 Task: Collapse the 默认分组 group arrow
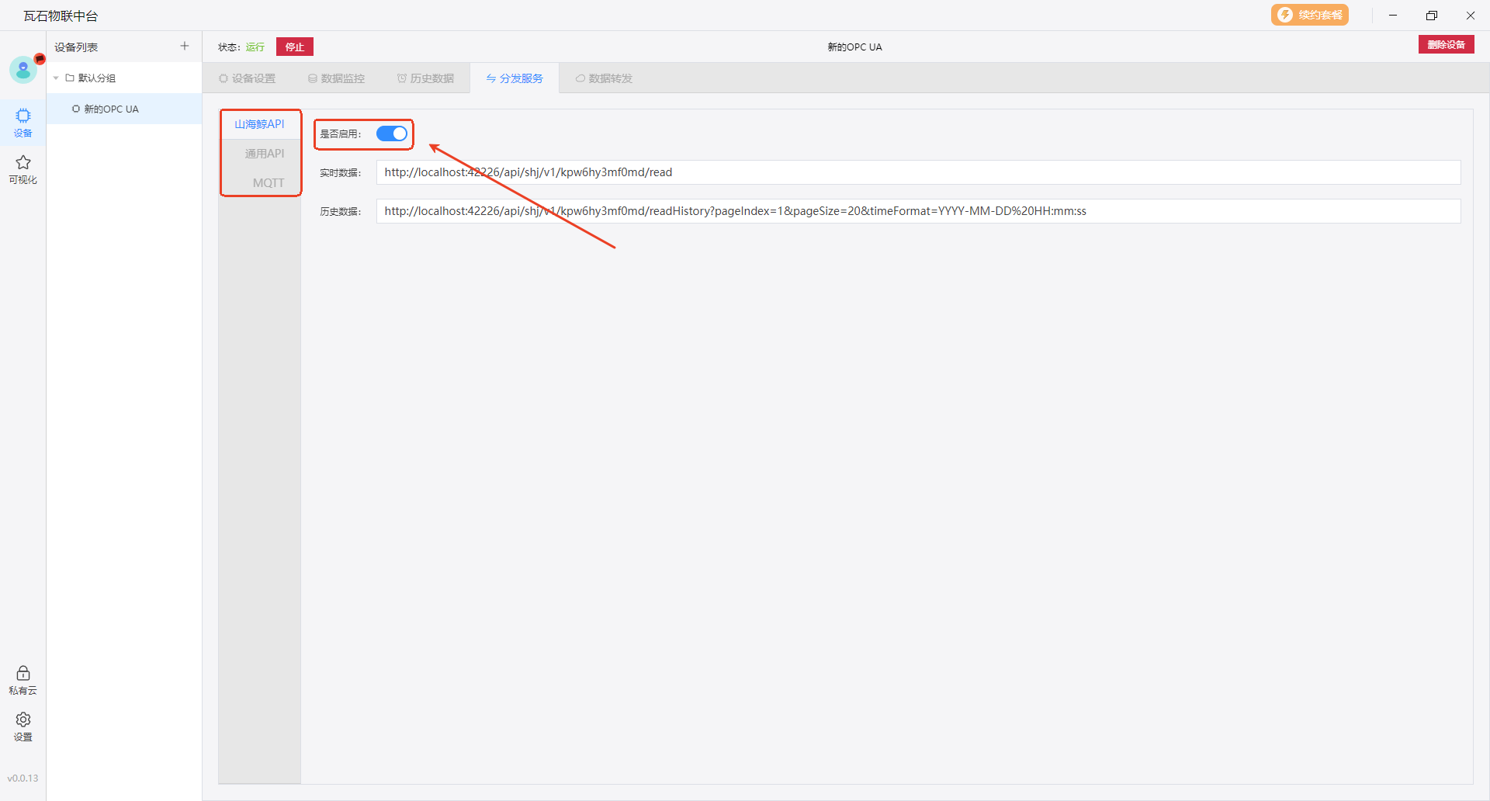[x=56, y=78]
